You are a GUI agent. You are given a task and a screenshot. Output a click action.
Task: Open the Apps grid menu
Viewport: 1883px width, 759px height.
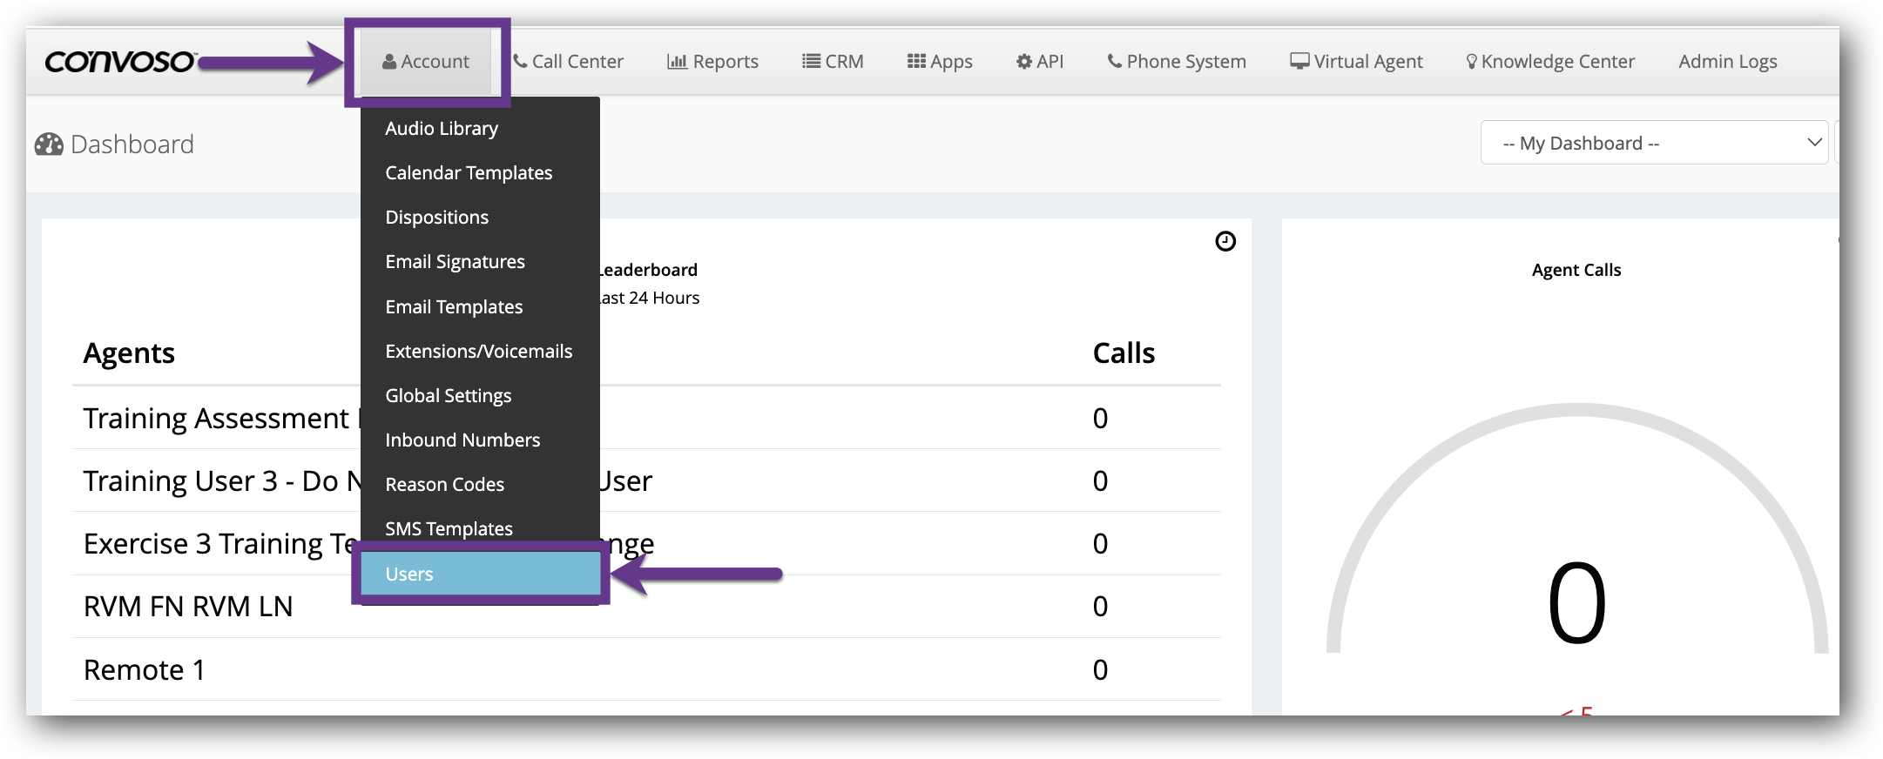click(x=939, y=62)
